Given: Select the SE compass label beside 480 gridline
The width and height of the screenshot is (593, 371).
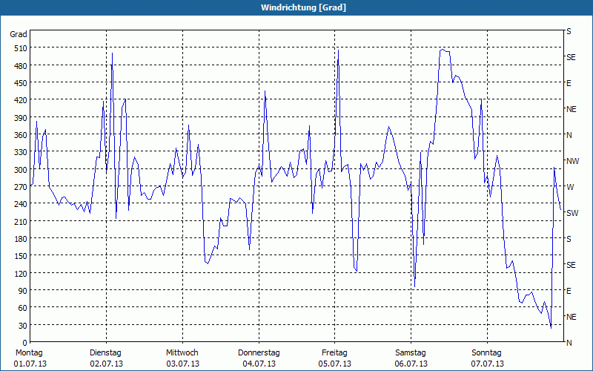Looking at the screenshot, I should pos(571,57).
